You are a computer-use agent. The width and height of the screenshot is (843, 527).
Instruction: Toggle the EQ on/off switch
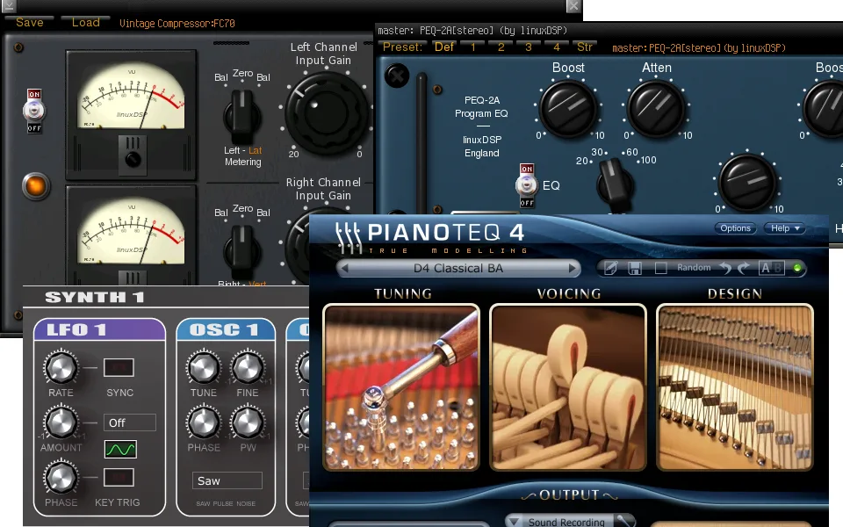[x=527, y=185]
